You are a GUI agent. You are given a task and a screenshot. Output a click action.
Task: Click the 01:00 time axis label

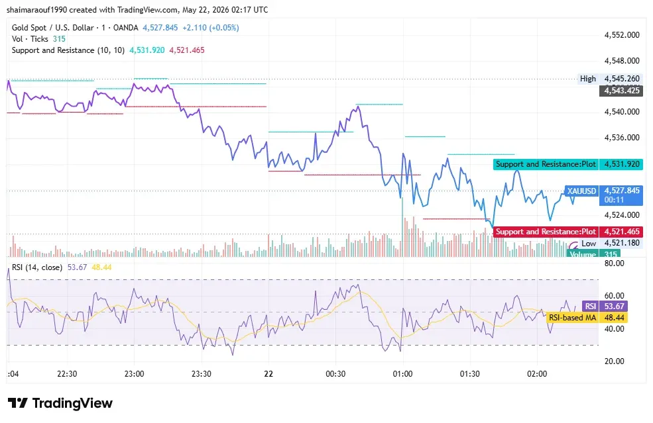point(402,374)
